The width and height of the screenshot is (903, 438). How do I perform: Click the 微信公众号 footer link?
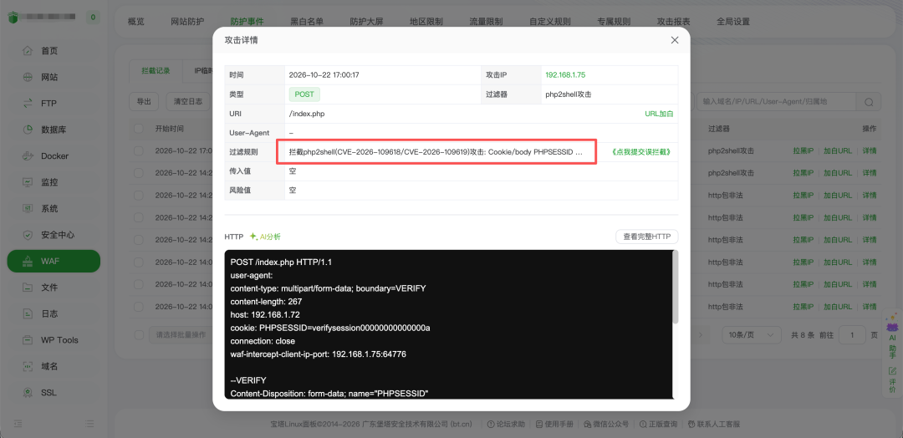point(606,424)
